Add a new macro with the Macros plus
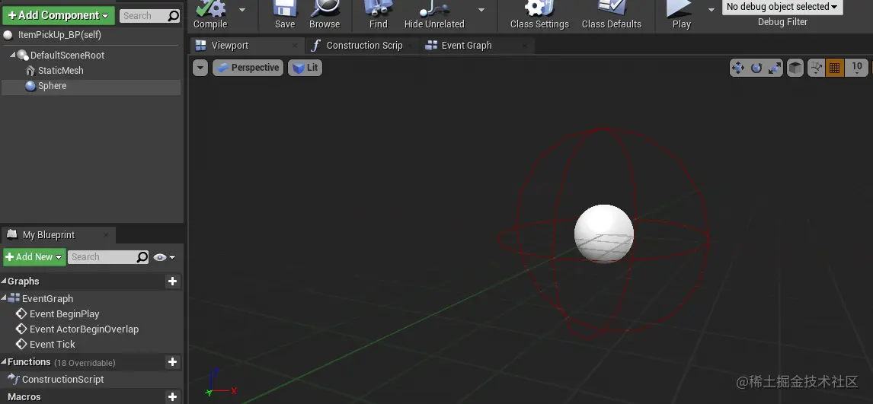Viewport: 873px width, 404px height. pos(173,397)
